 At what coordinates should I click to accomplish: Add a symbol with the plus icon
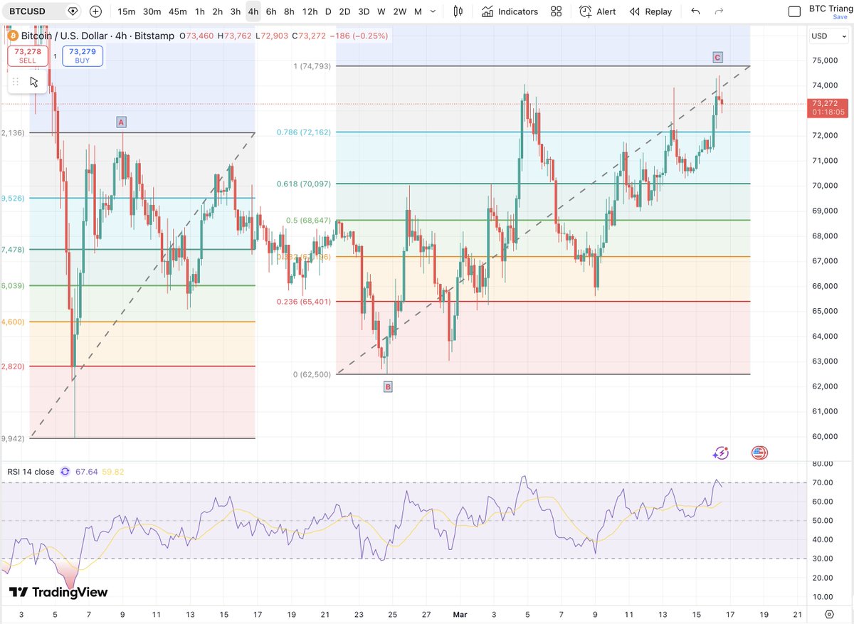tap(95, 11)
